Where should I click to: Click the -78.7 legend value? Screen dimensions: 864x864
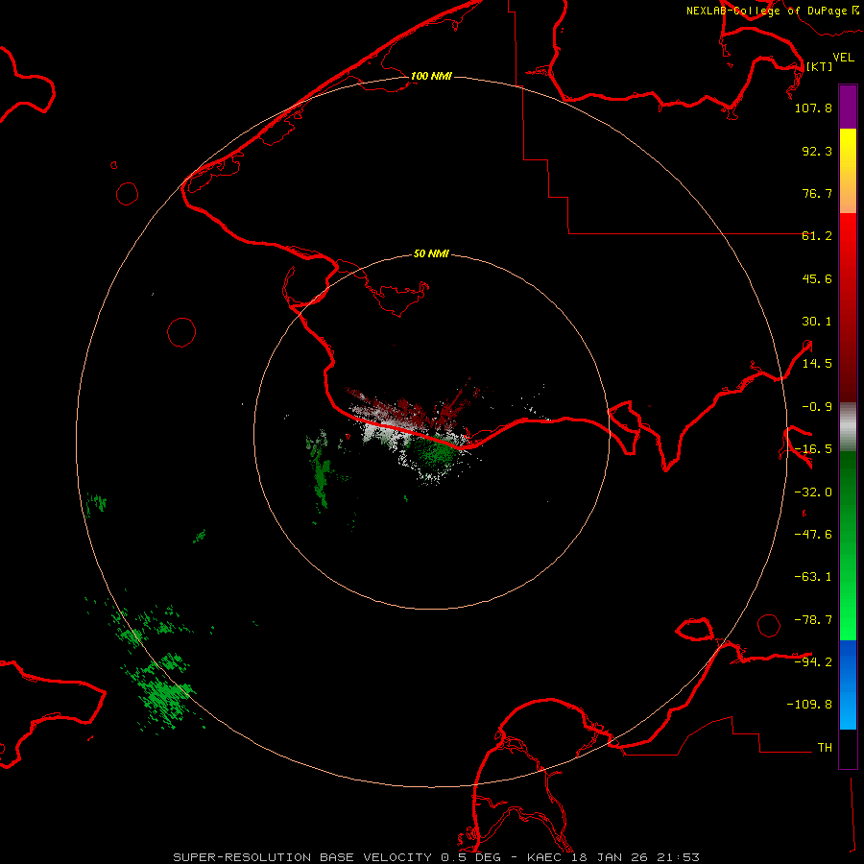[x=813, y=620]
